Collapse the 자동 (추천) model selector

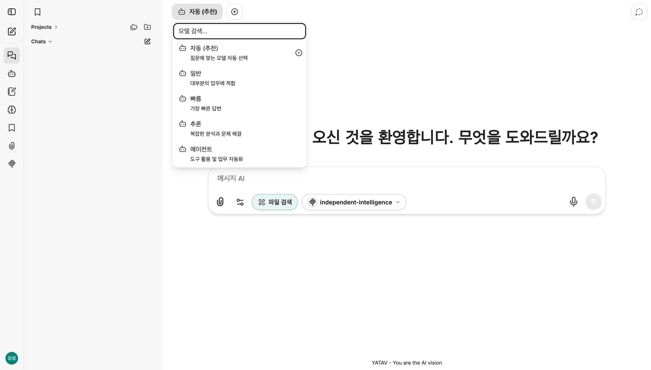(197, 12)
